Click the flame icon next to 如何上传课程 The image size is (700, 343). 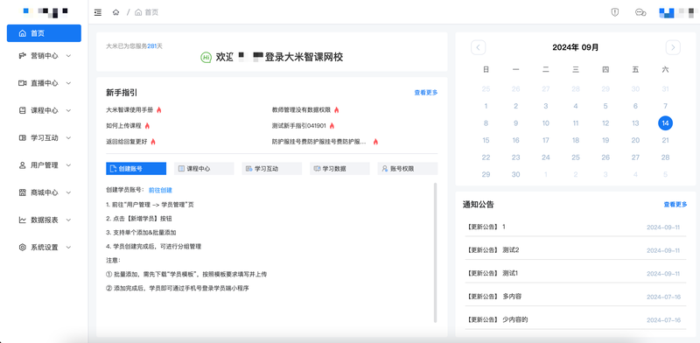tap(147, 126)
